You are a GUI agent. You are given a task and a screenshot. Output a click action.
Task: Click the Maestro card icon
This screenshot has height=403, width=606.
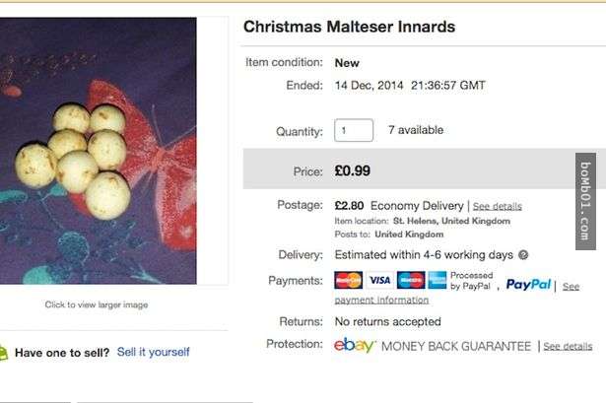410,281
